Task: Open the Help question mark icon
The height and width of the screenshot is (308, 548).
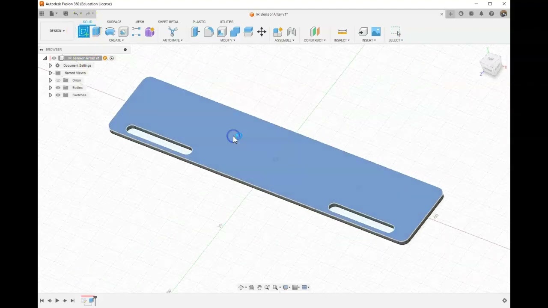Action: pos(491,14)
